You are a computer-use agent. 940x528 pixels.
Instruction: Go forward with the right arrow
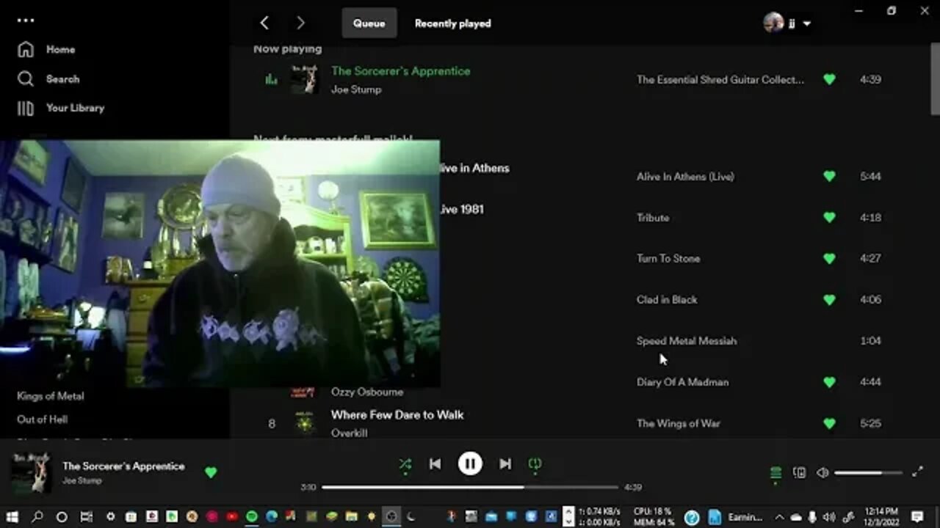pyautogui.click(x=300, y=23)
